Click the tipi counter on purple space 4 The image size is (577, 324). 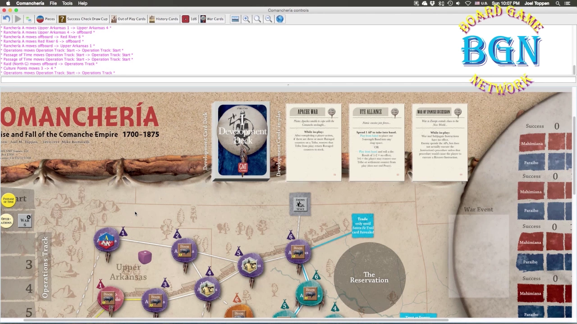(x=208, y=288)
